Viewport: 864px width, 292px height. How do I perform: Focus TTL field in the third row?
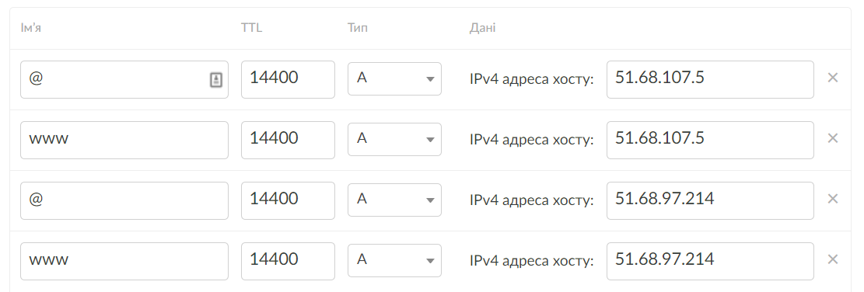(289, 200)
